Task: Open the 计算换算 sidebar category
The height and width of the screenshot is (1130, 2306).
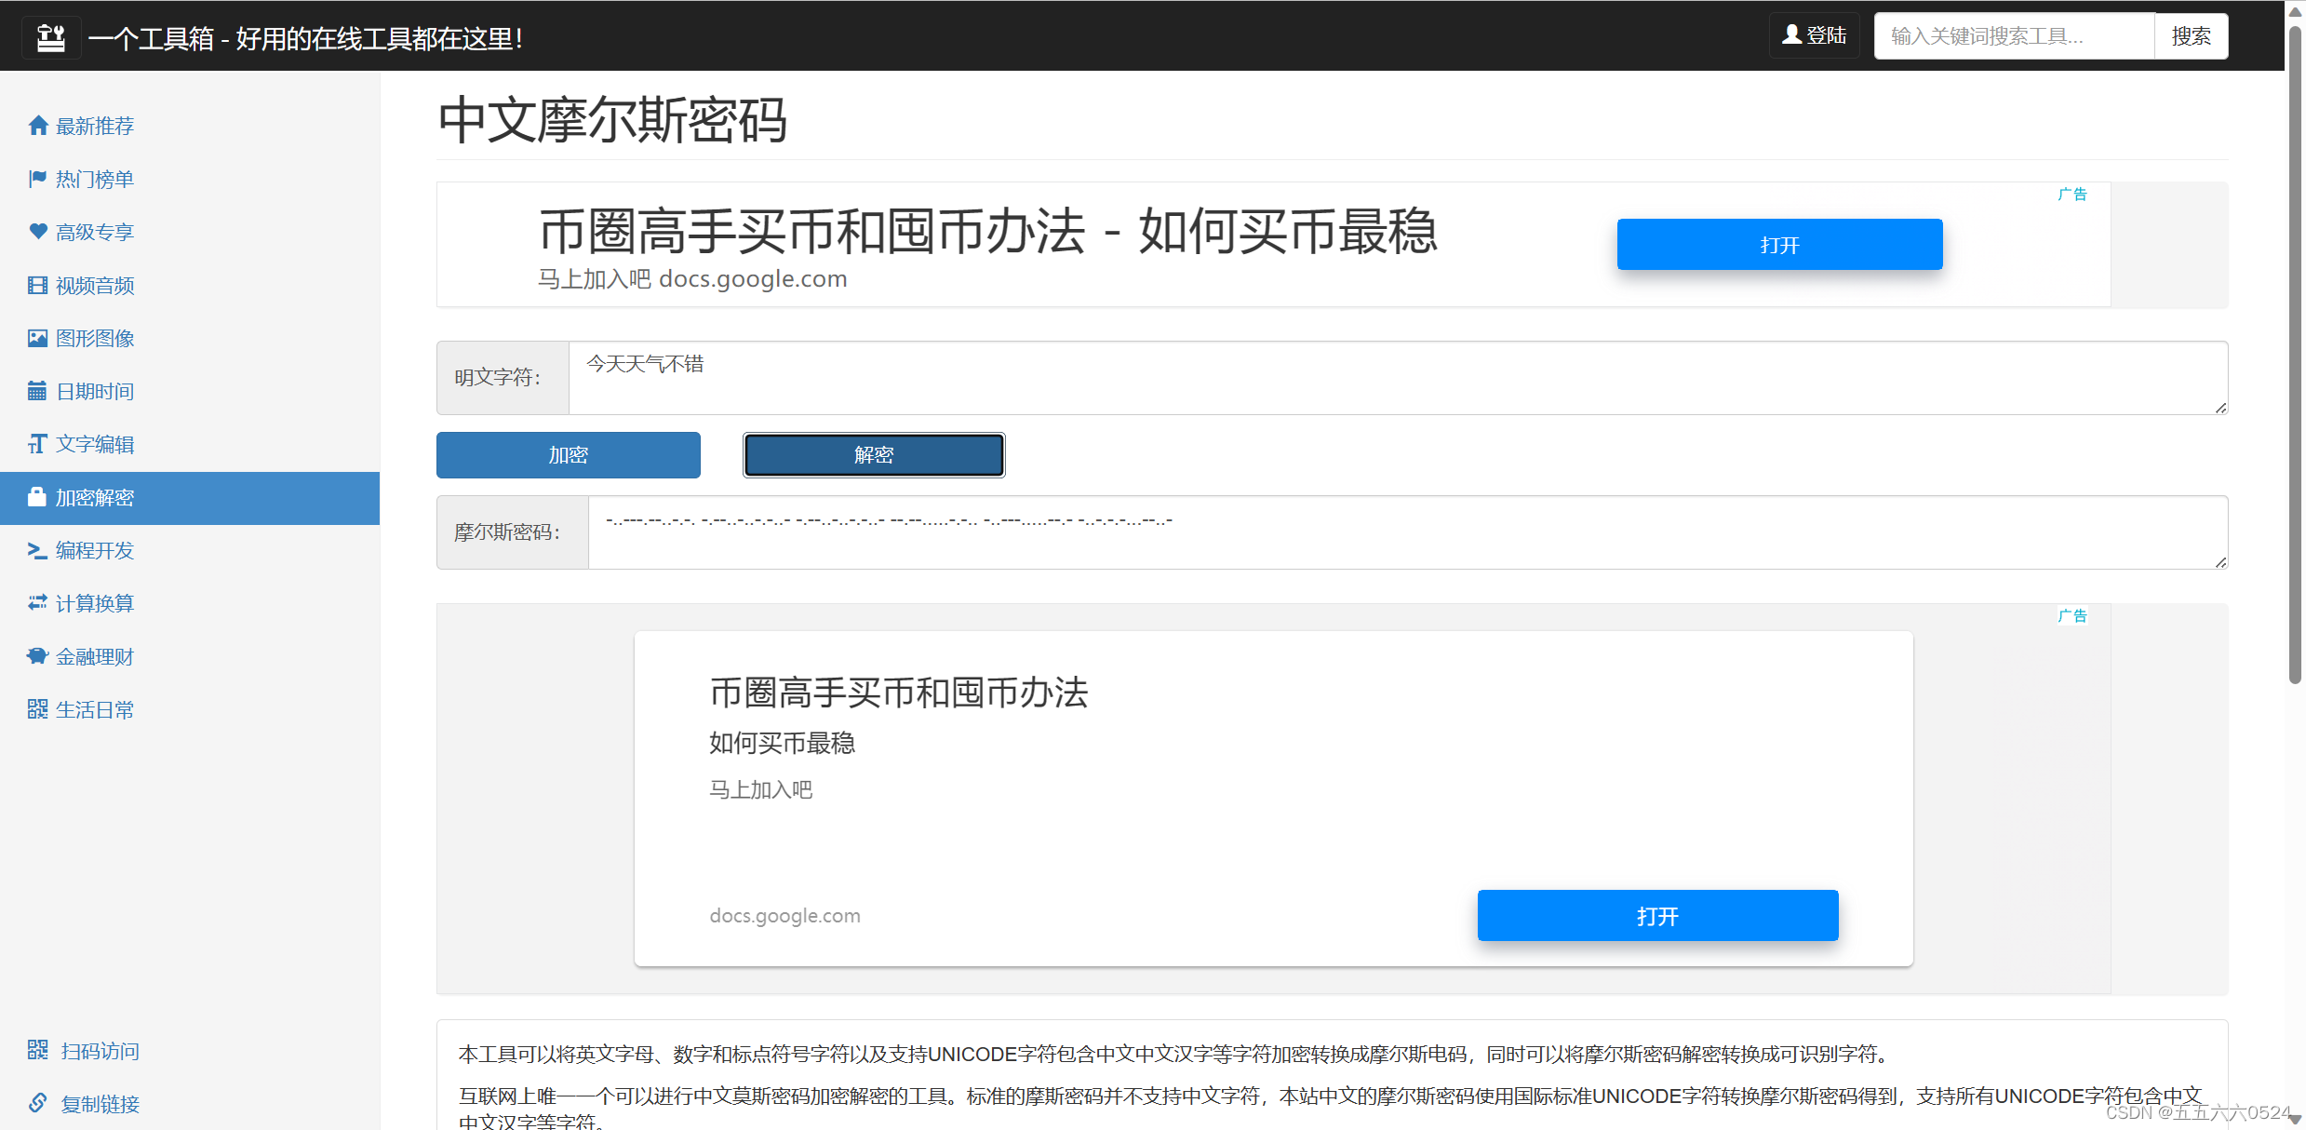Action: click(94, 603)
